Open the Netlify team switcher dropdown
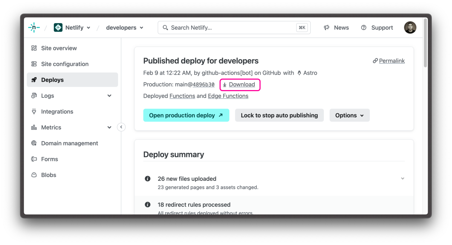 72,28
